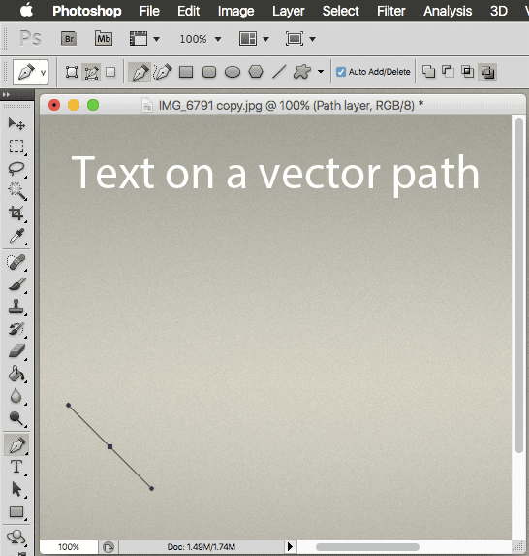Image resolution: width=529 pixels, height=556 pixels.
Task: Enable Fill Pixels mode
Action: pyautogui.click(x=110, y=72)
